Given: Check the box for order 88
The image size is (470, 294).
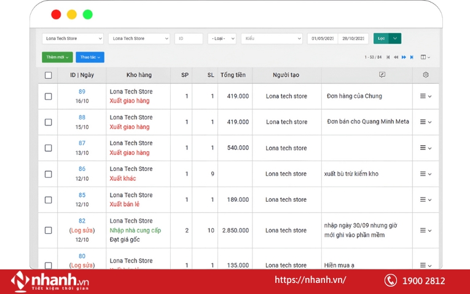Looking at the screenshot, I should pos(49,122).
